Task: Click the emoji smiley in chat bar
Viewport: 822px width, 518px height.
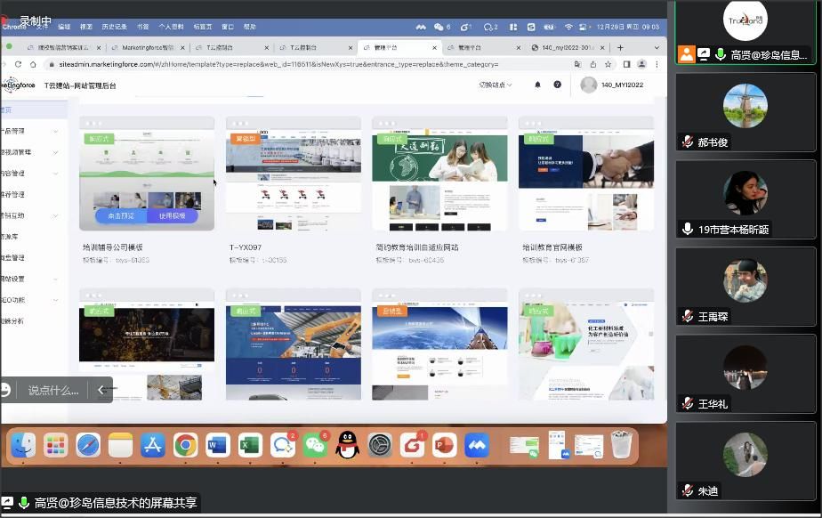Action: point(5,390)
